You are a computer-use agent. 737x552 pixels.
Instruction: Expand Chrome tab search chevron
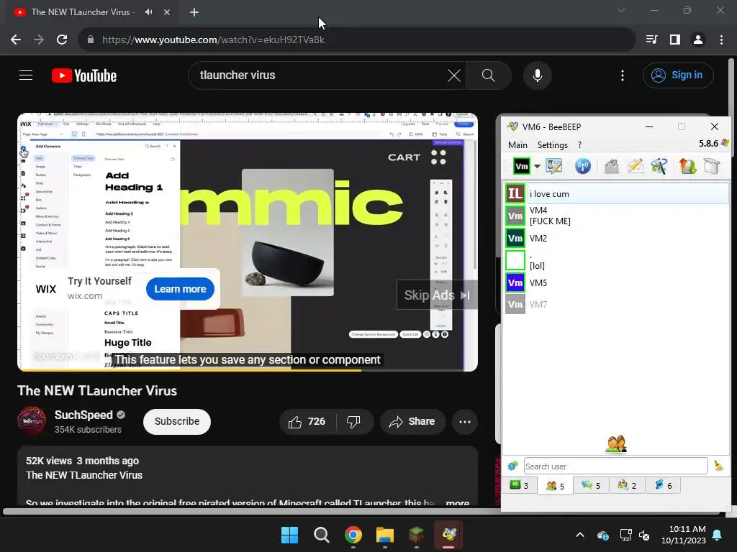[621, 10]
